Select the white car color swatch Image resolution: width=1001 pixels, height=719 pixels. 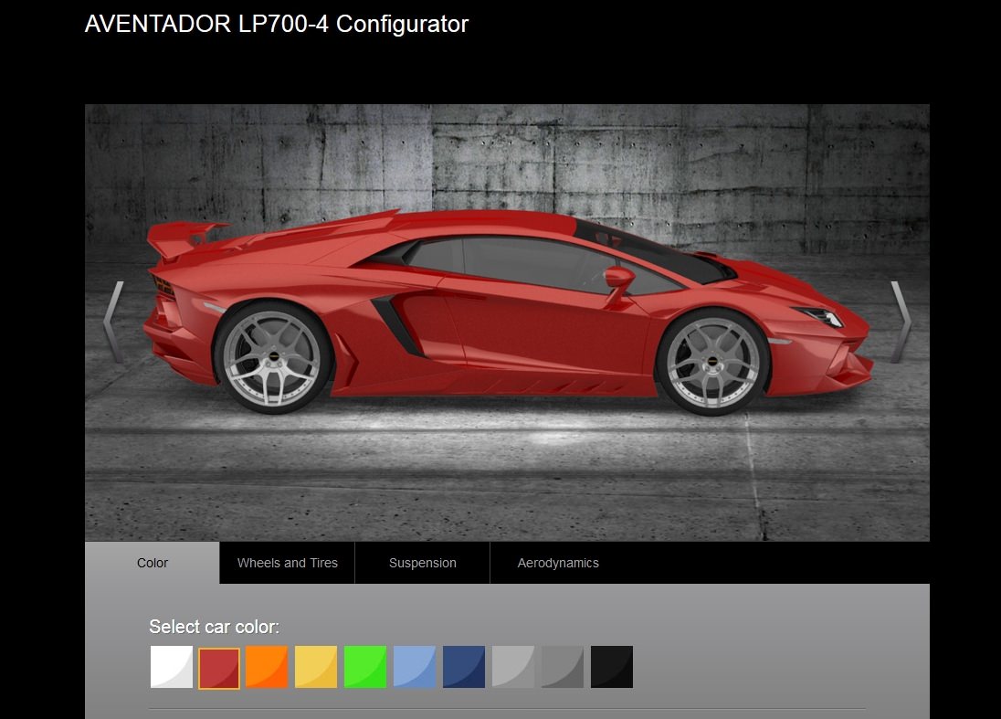pos(171,667)
